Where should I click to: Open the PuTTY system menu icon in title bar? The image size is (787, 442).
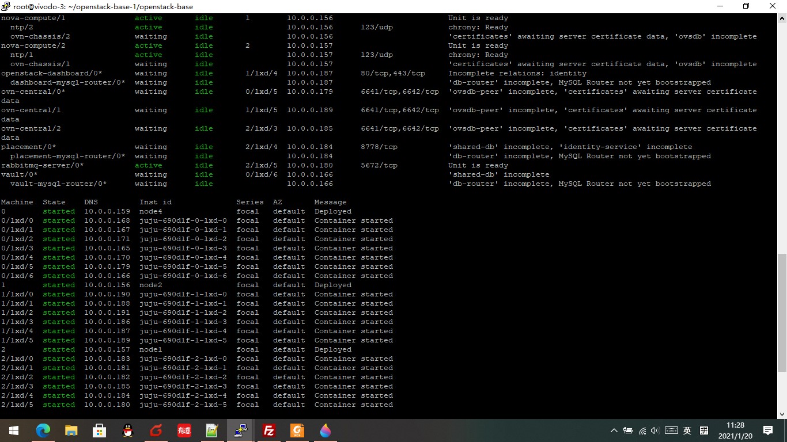(6, 6)
